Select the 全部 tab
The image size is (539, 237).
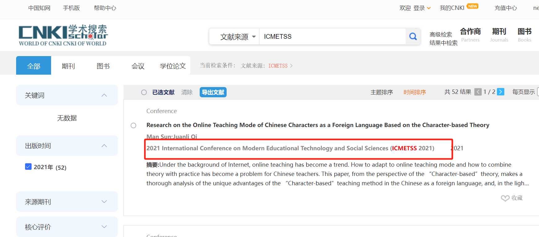(33, 65)
